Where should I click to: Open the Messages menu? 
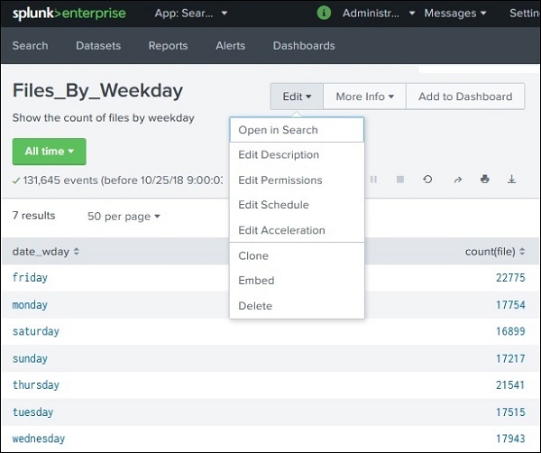click(454, 14)
